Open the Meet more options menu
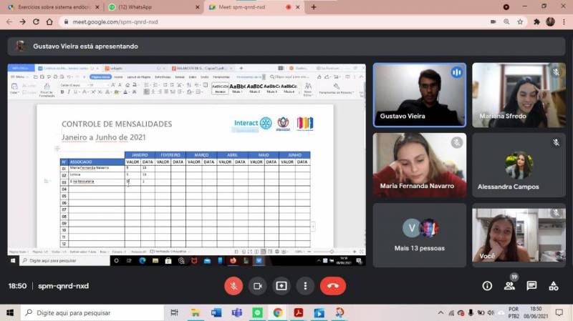573x321 pixels. (x=305, y=286)
